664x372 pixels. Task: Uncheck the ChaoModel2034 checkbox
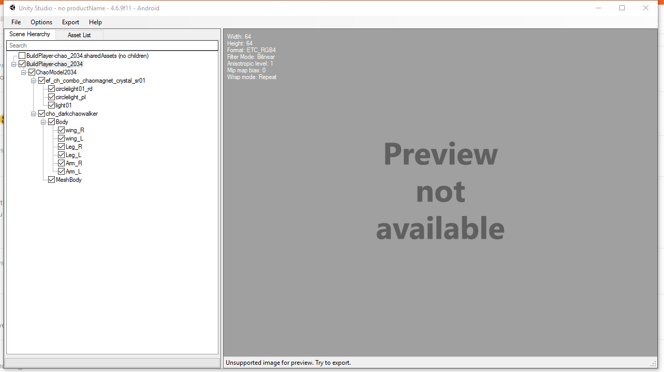[x=32, y=72]
